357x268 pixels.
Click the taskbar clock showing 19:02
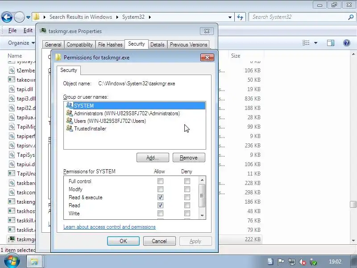pyautogui.click(x=335, y=262)
